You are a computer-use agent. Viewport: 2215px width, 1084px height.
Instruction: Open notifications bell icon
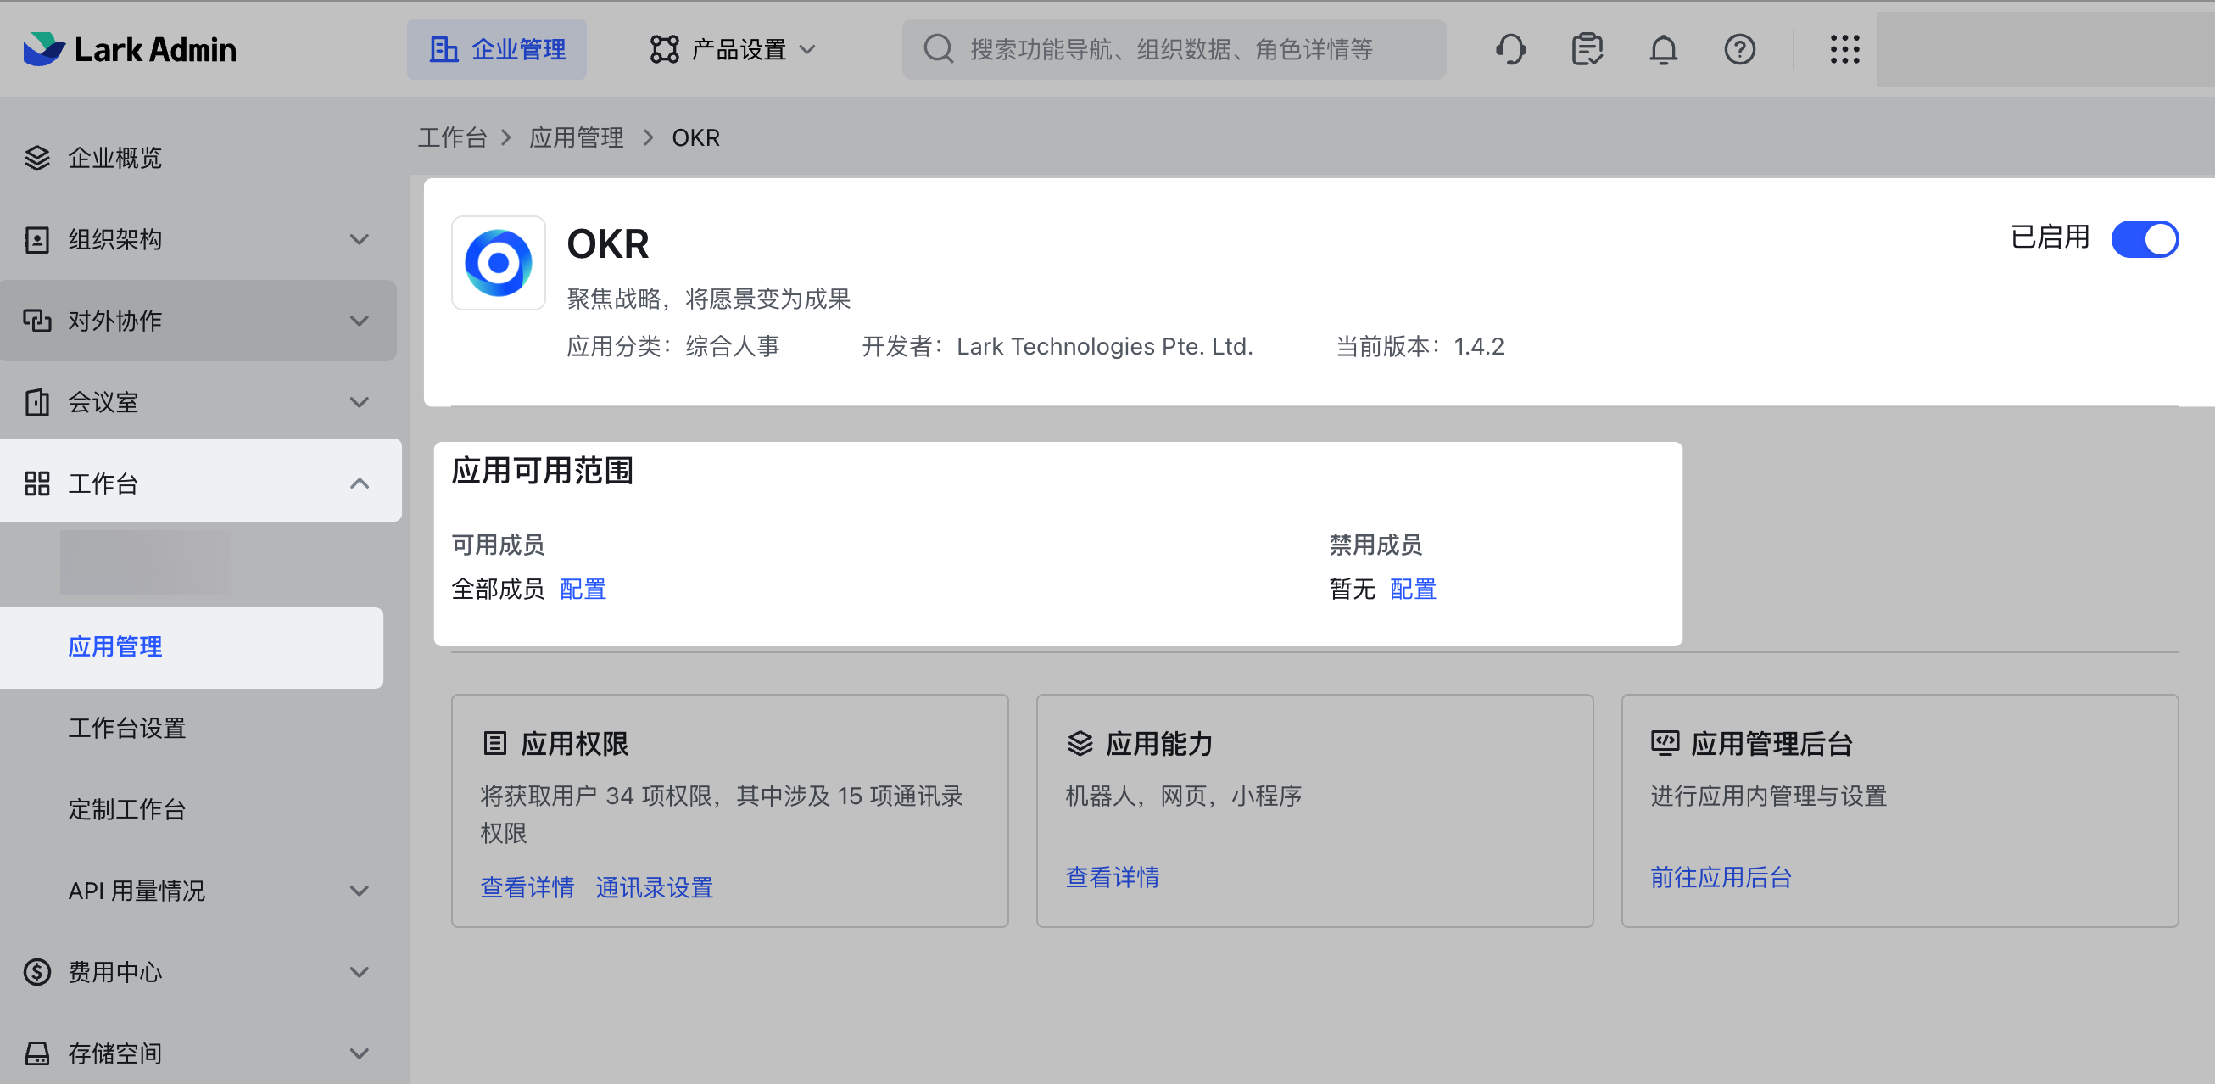(1663, 49)
